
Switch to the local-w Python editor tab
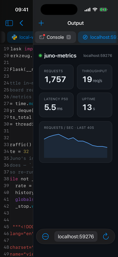[20, 37]
